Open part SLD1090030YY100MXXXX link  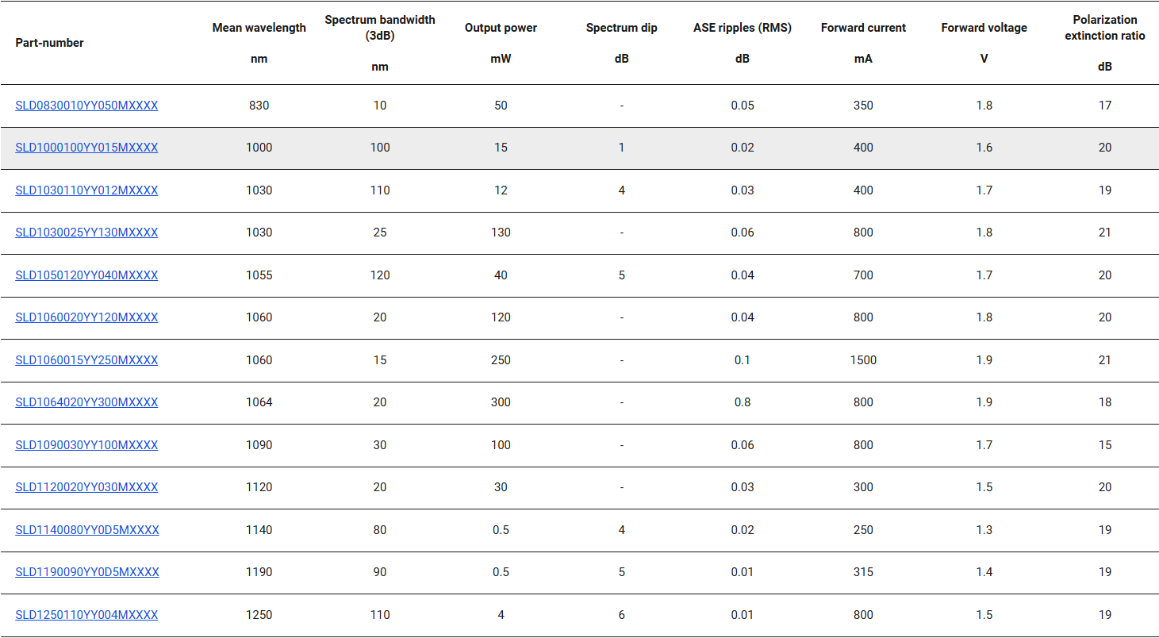tap(86, 445)
